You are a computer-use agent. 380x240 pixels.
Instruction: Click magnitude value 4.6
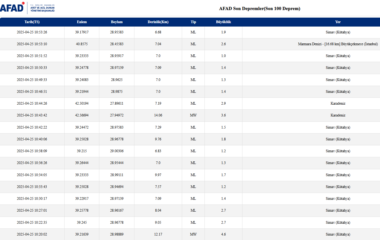[x=223, y=234]
